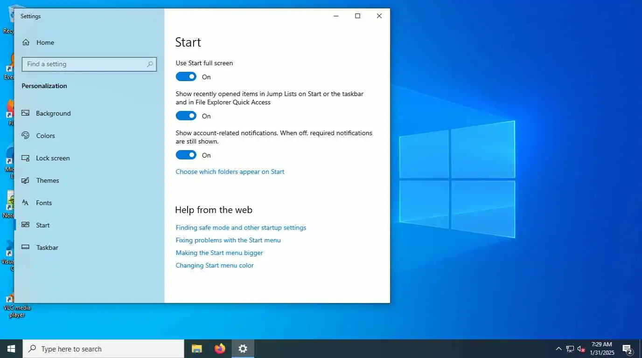Select the Lock screen monitor icon
Screen dimensions: 642x358
pyautogui.click(x=26, y=158)
